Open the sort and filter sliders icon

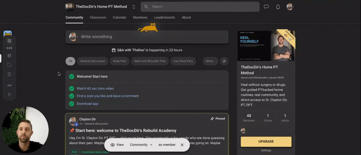coord(224,61)
